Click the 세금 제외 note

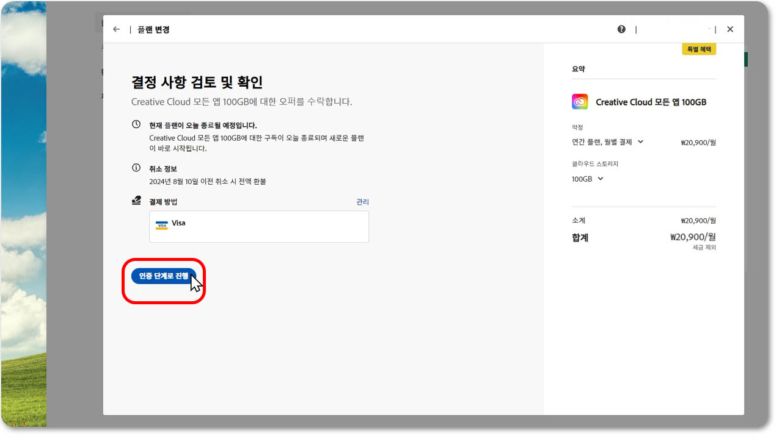click(x=704, y=248)
